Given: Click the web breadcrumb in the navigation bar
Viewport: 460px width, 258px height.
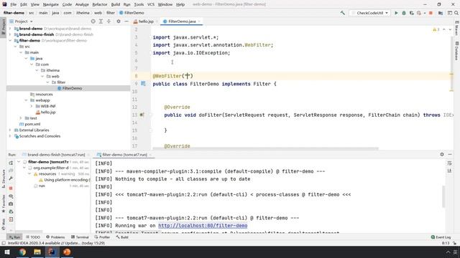Looking at the screenshot, I should (x=98, y=13).
